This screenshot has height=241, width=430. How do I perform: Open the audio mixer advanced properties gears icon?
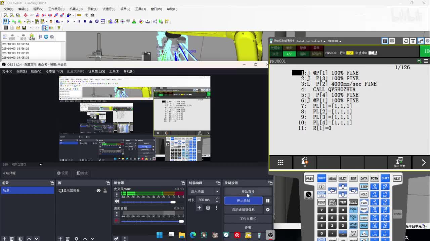pyautogui.click(x=116, y=239)
